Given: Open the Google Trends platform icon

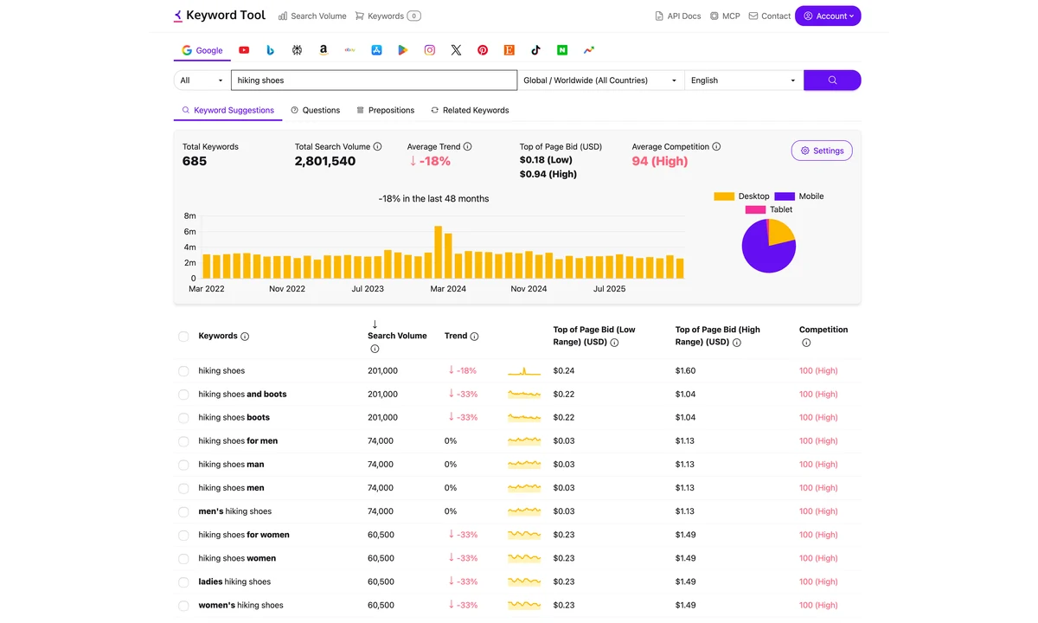Looking at the screenshot, I should [589, 50].
